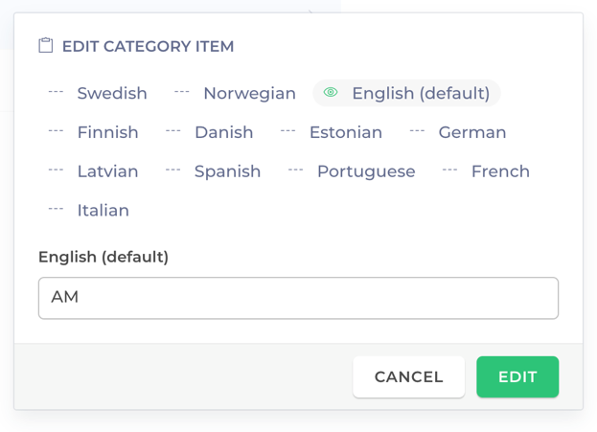
Task: Open the Portuguese translation tab
Action: tap(352, 171)
